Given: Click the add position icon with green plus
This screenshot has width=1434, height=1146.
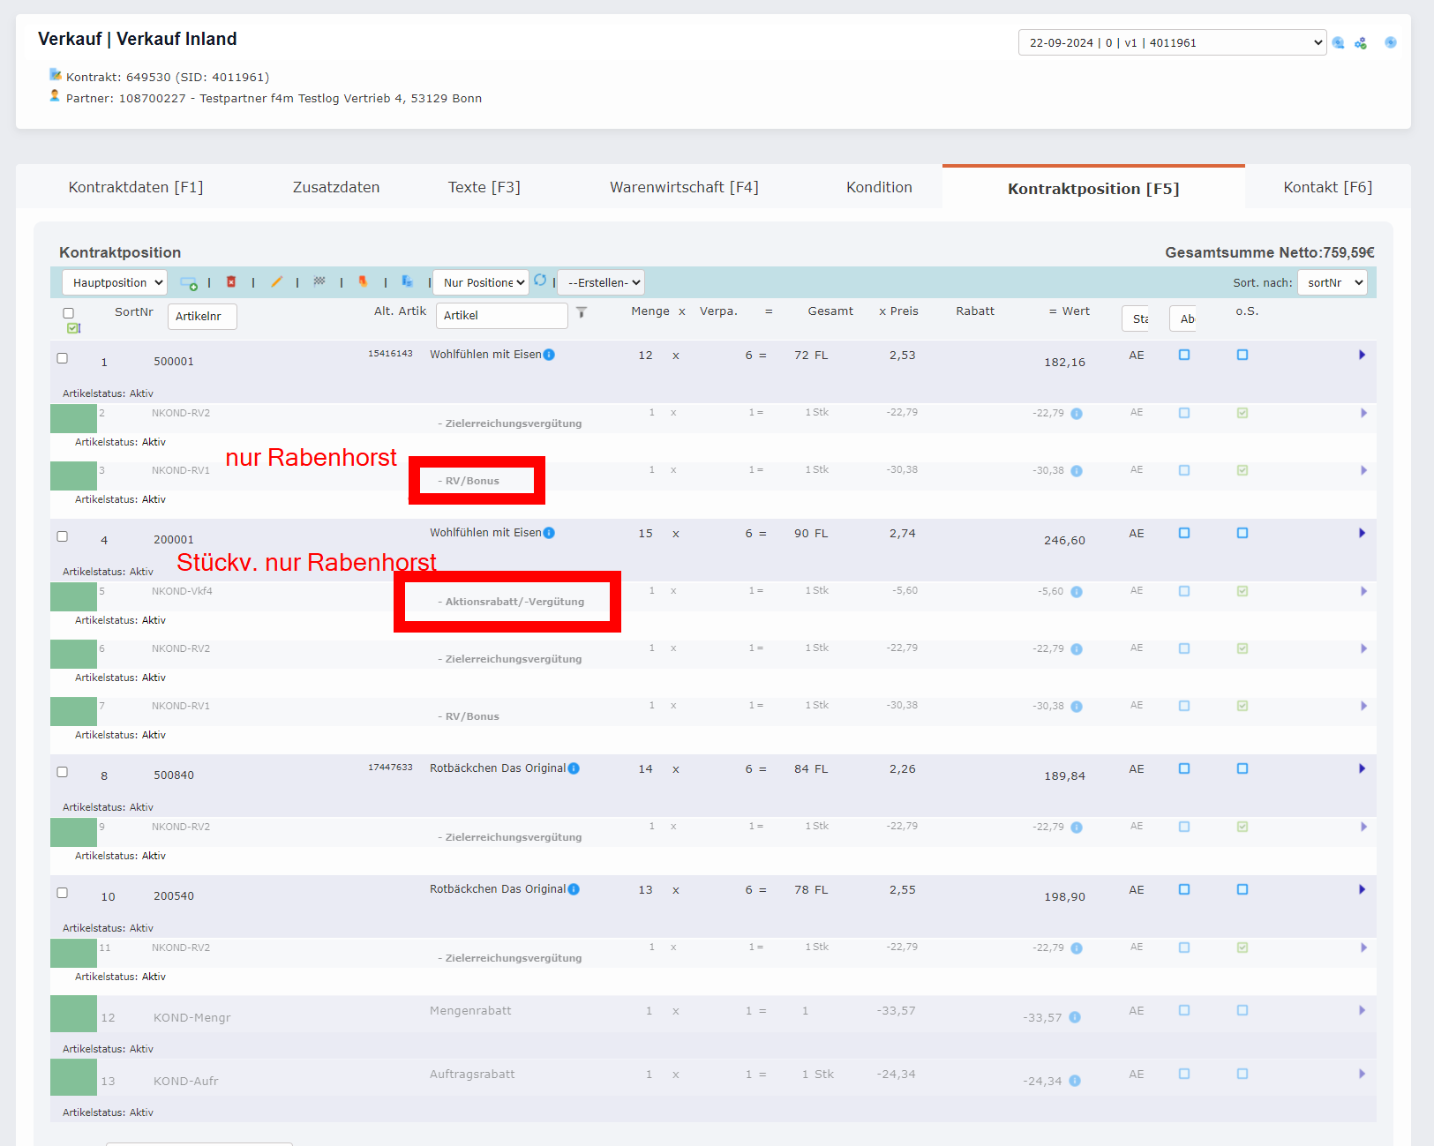Looking at the screenshot, I should point(188,283).
